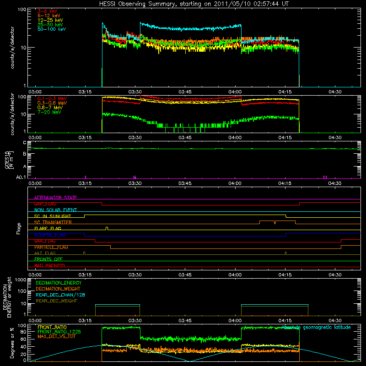
Task: Pick the FLARE_FLAG label
Action: 48,228
